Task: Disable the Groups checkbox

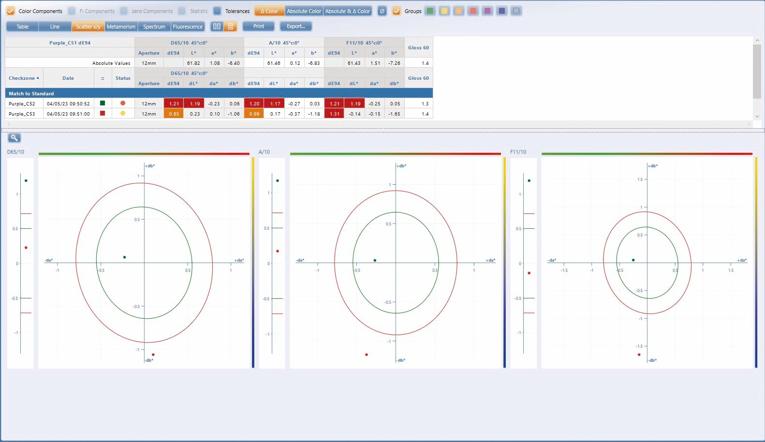Action: click(x=397, y=11)
